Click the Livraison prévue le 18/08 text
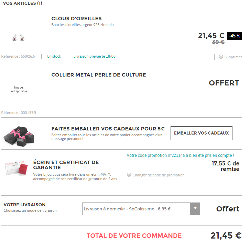 94,56
